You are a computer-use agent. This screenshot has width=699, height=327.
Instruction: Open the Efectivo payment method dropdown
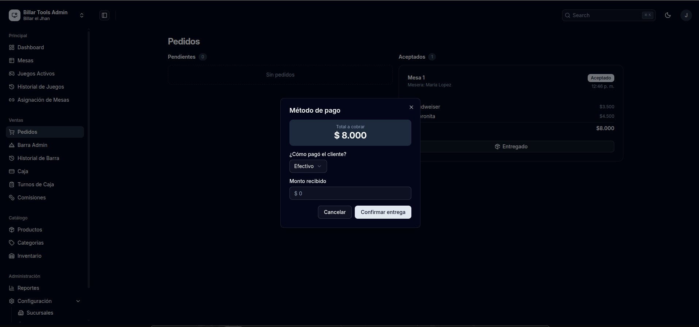[x=308, y=166]
